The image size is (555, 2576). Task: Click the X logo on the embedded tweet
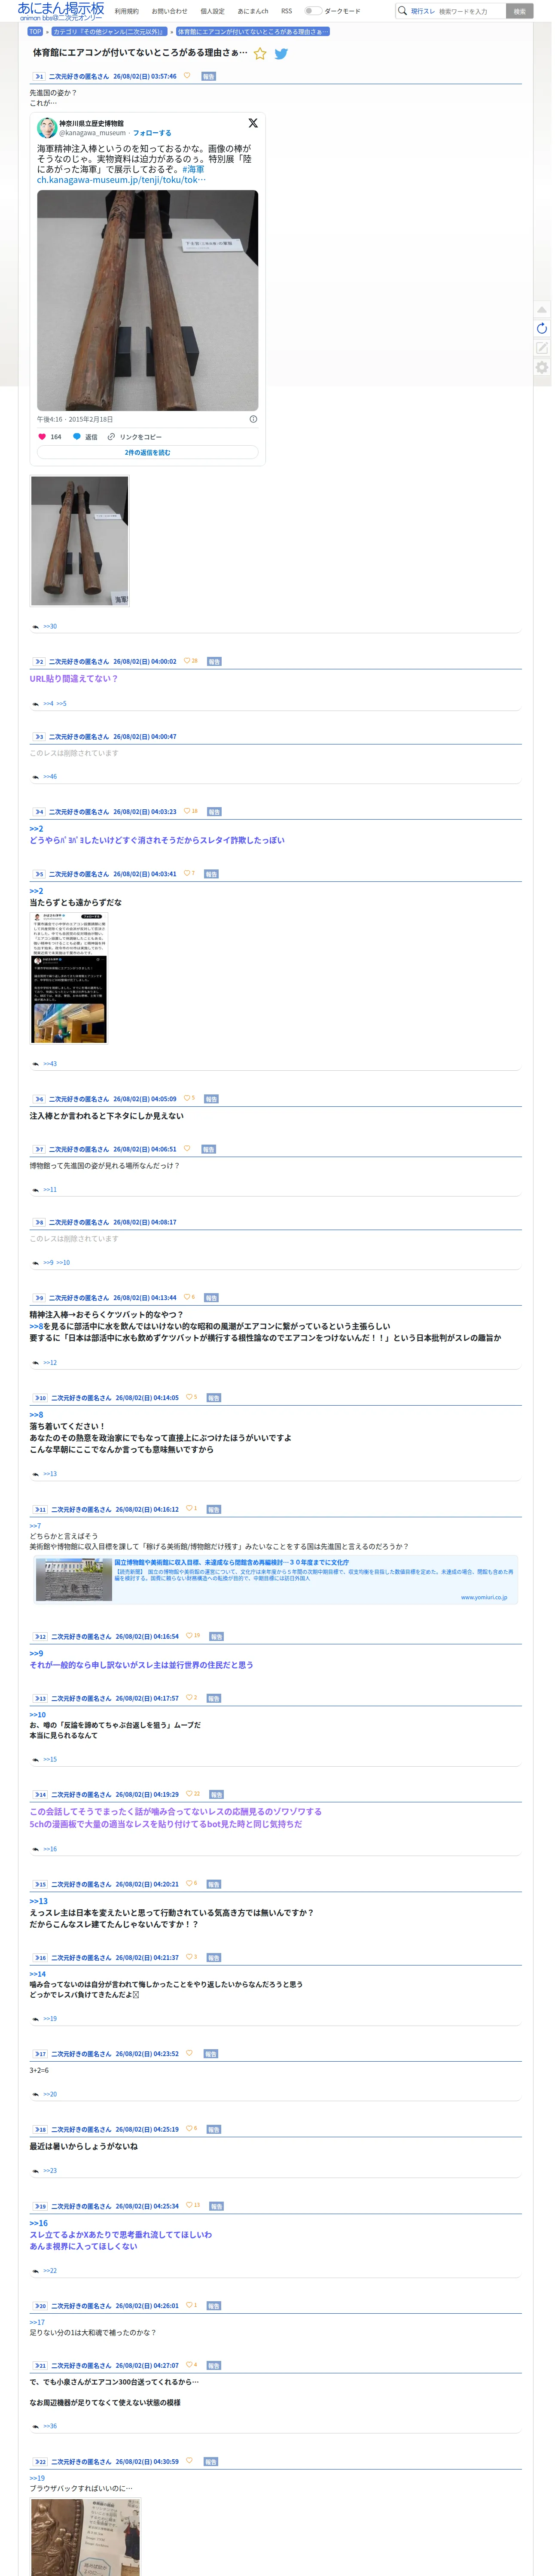click(253, 123)
